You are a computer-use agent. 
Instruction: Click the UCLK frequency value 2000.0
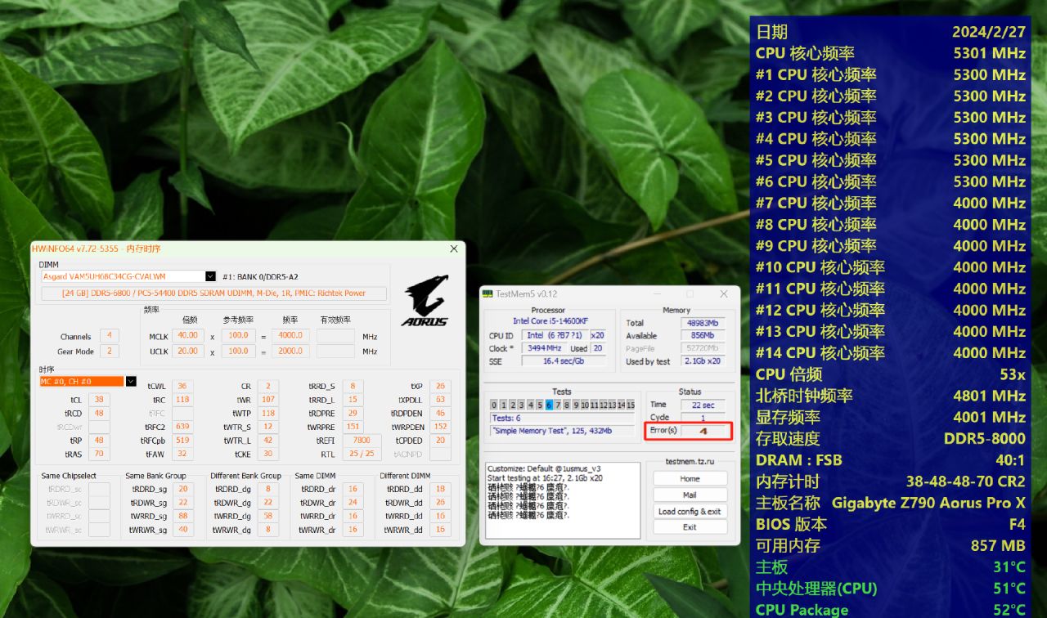[x=290, y=352]
